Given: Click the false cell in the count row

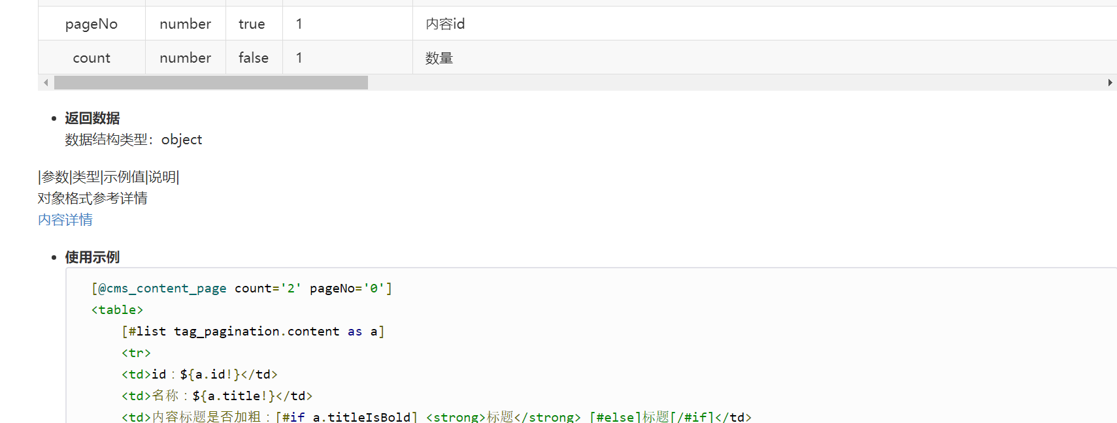Looking at the screenshot, I should (x=253, y=58).
